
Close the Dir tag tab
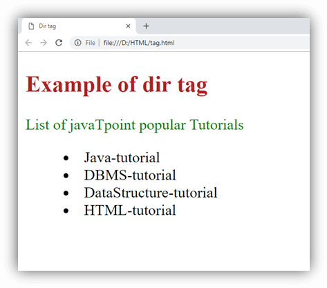click(128, 26)
